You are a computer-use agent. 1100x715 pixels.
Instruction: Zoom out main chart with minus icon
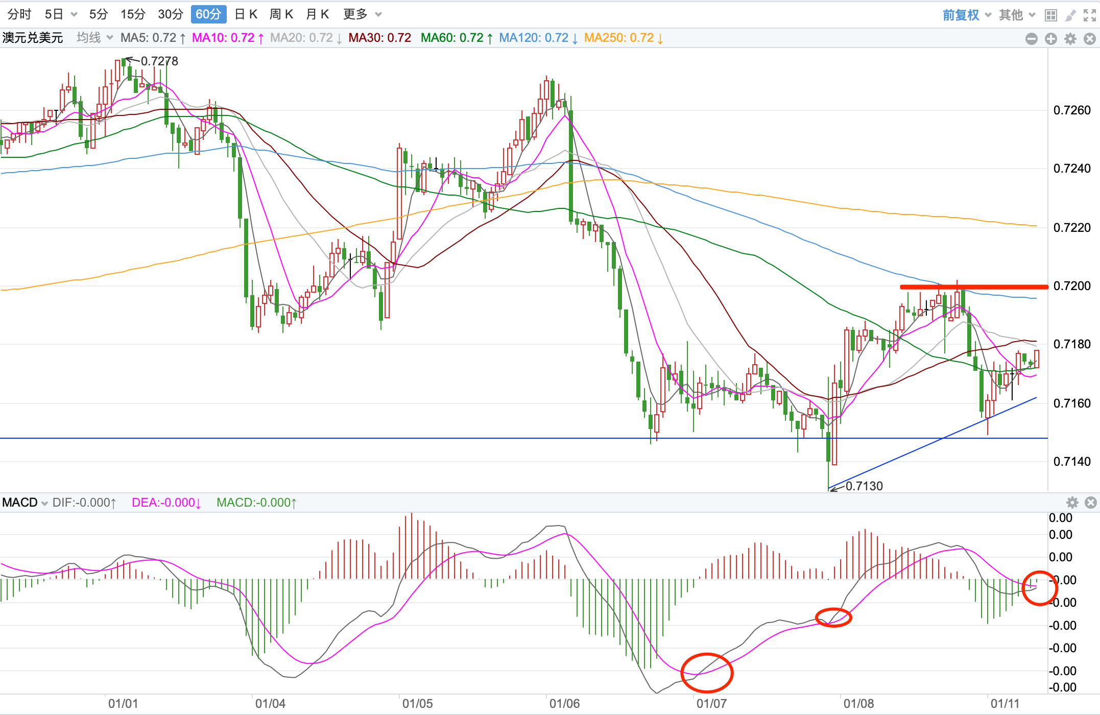click(1032, 39)
